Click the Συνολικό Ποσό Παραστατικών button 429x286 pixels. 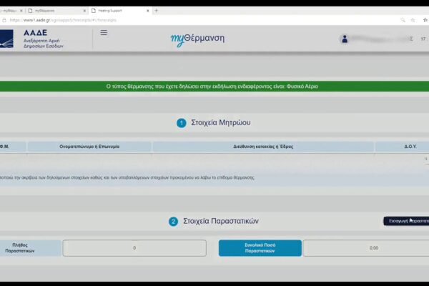(x=260, y=248)
